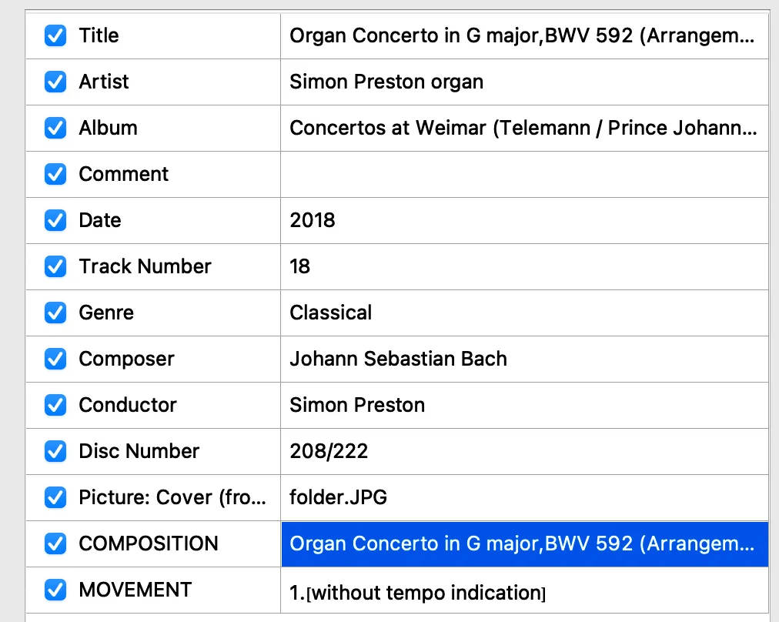This screenshot has width=779, height=622.
Task: Uncheck the Track Number checkbox
Action: [x=55, y=266]
